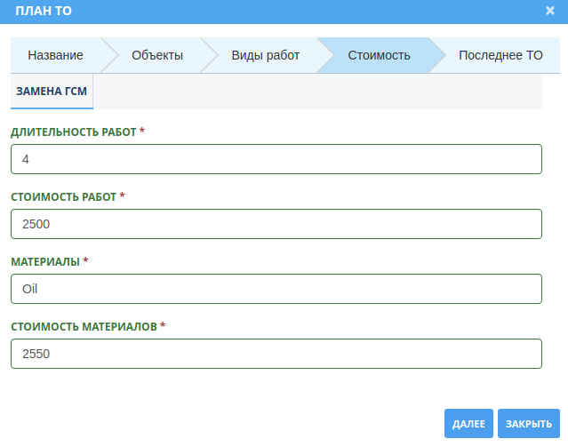Jump to the Последнее ТО step
This screenshot has height=447, width=568.
tap(500, 55)
